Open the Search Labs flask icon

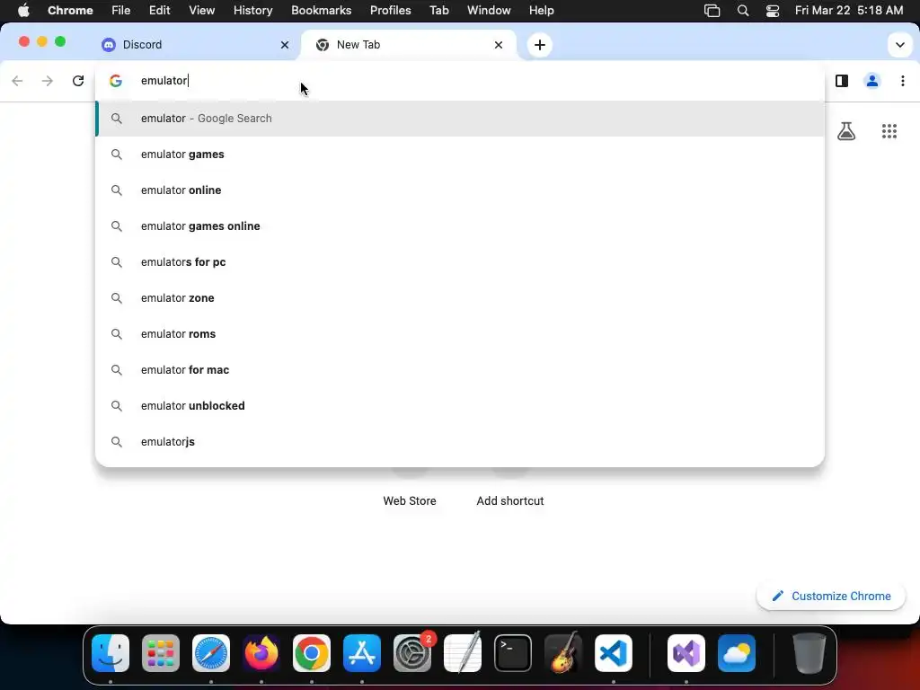point(846,131)
